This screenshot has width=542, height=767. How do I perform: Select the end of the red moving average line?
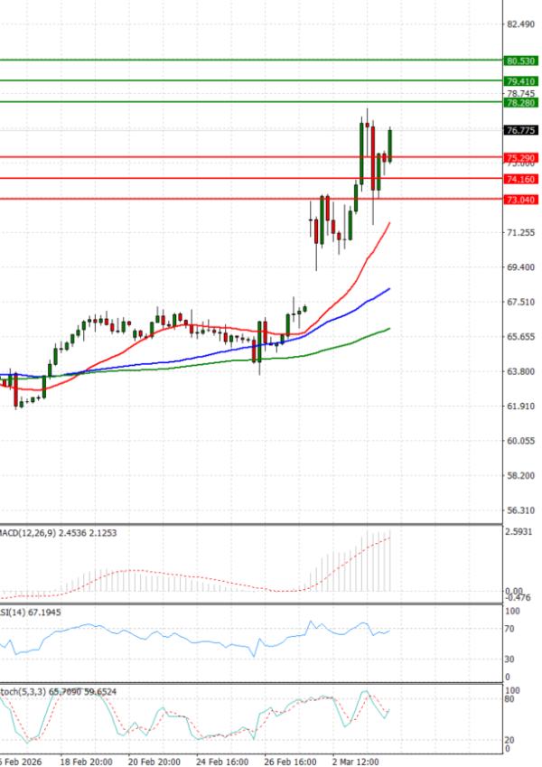pos(389,223)
